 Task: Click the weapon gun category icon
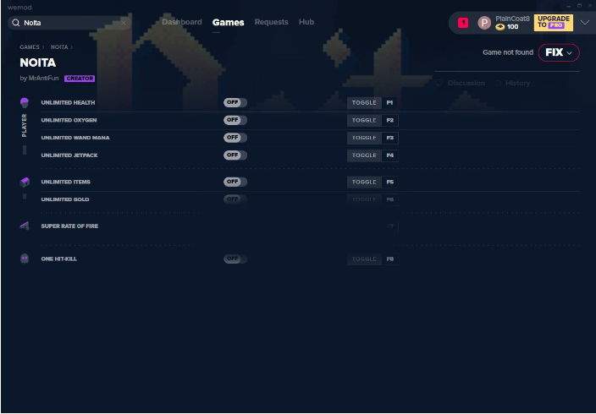[x=25, y=226]
